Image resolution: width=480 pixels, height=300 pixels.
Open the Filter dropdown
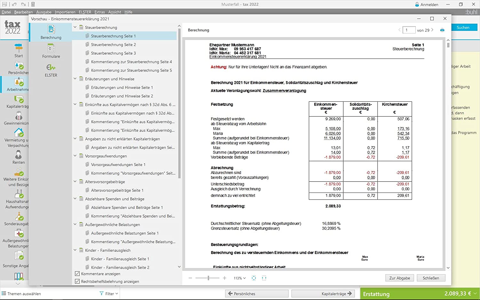point(109,294)
